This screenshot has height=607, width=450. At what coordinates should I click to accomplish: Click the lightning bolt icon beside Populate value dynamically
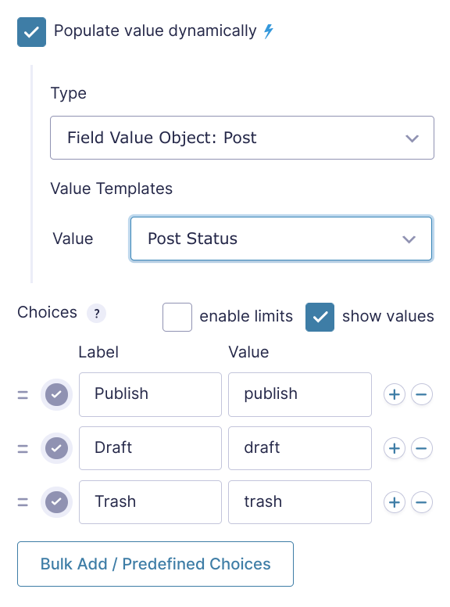click(269, 31)
